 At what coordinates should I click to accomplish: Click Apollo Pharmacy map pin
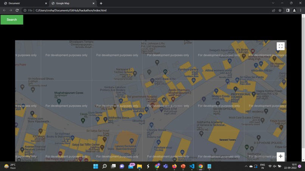pyautogui.click(x=173, y=99)
